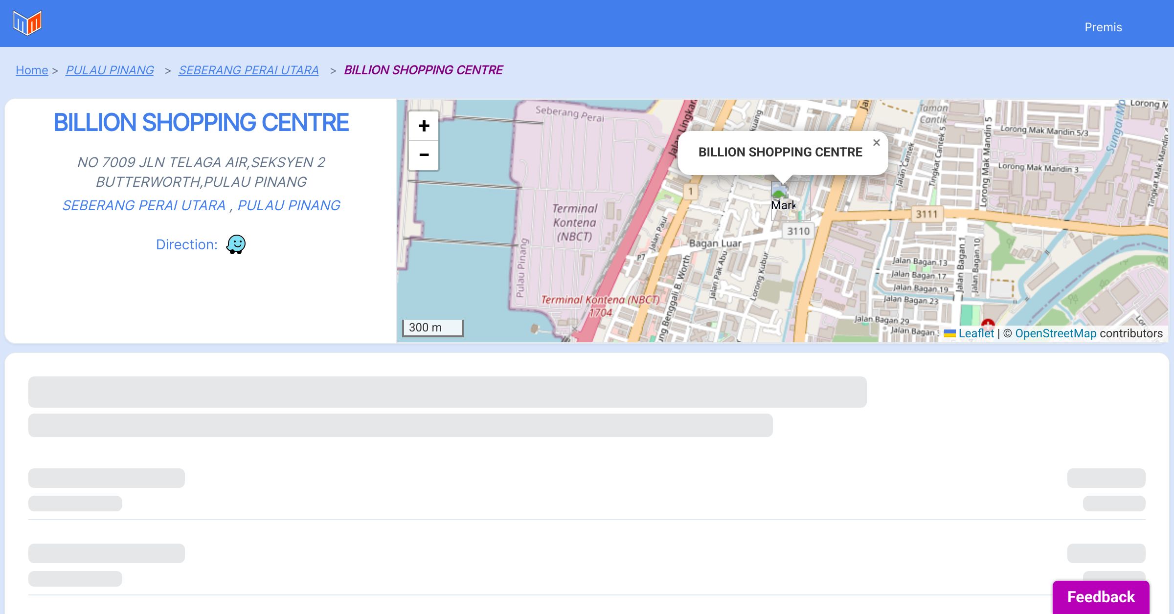The image size is (1174, 614).
Task: Click the red hospital cross marker
Action: pyautogui.click(x=988, y=323)
